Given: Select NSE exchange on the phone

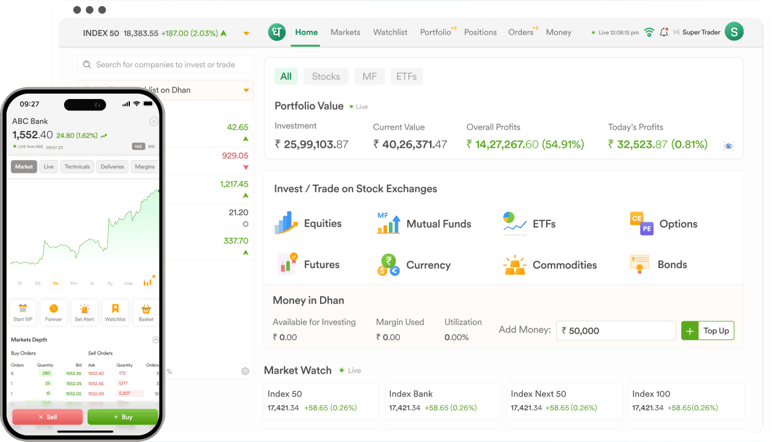Looking at the screenshot, I should (x=139, y=146).
